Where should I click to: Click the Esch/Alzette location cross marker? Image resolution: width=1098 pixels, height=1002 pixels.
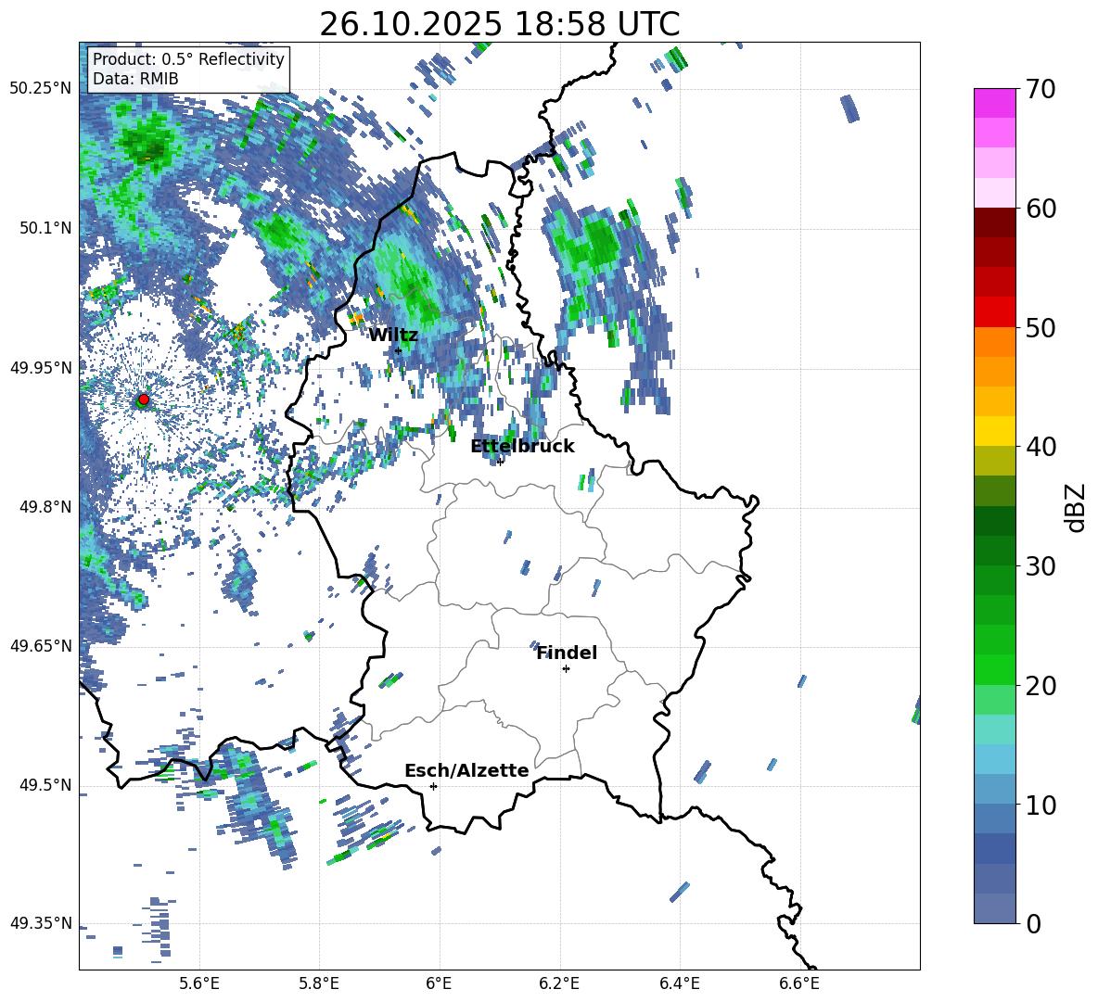[x=433, y=786]
